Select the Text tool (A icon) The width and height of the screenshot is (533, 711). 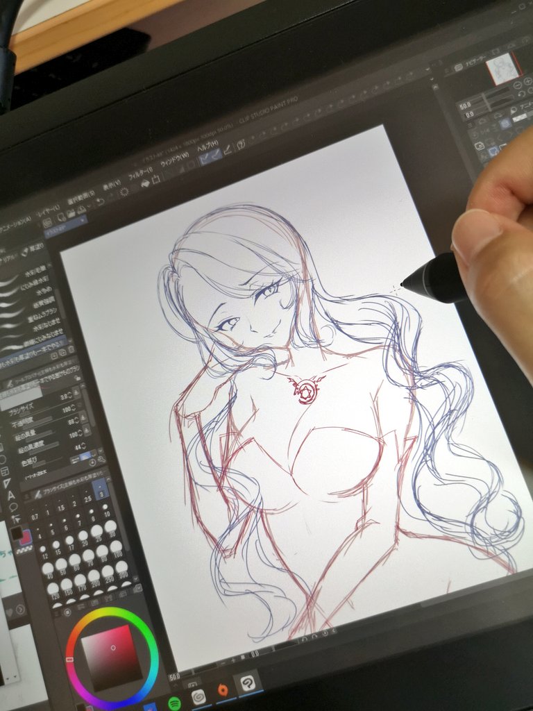11,494
